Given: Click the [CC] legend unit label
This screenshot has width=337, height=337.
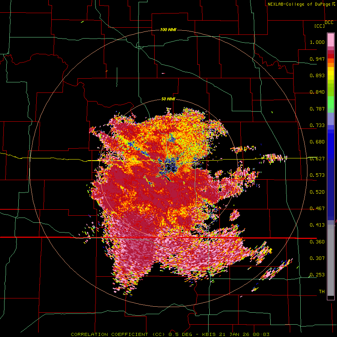Looking at the screenshot, I should (319, 26).
